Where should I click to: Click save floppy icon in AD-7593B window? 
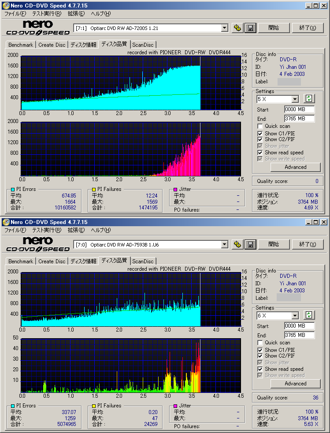pyautogui.click(x=250, y=244)
